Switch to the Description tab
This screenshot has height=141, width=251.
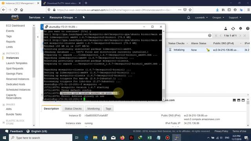(x=51, y=108)
